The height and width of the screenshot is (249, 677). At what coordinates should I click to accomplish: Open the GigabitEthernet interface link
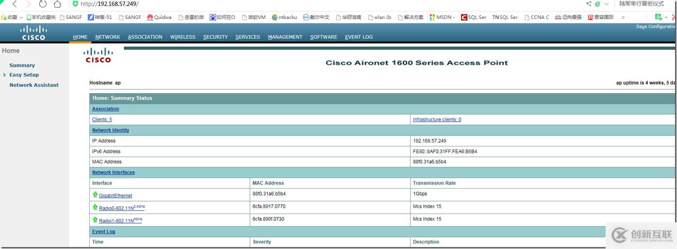tap(116, 196)
